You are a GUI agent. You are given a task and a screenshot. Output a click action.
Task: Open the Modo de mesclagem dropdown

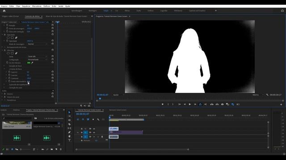tap(38, 44)
